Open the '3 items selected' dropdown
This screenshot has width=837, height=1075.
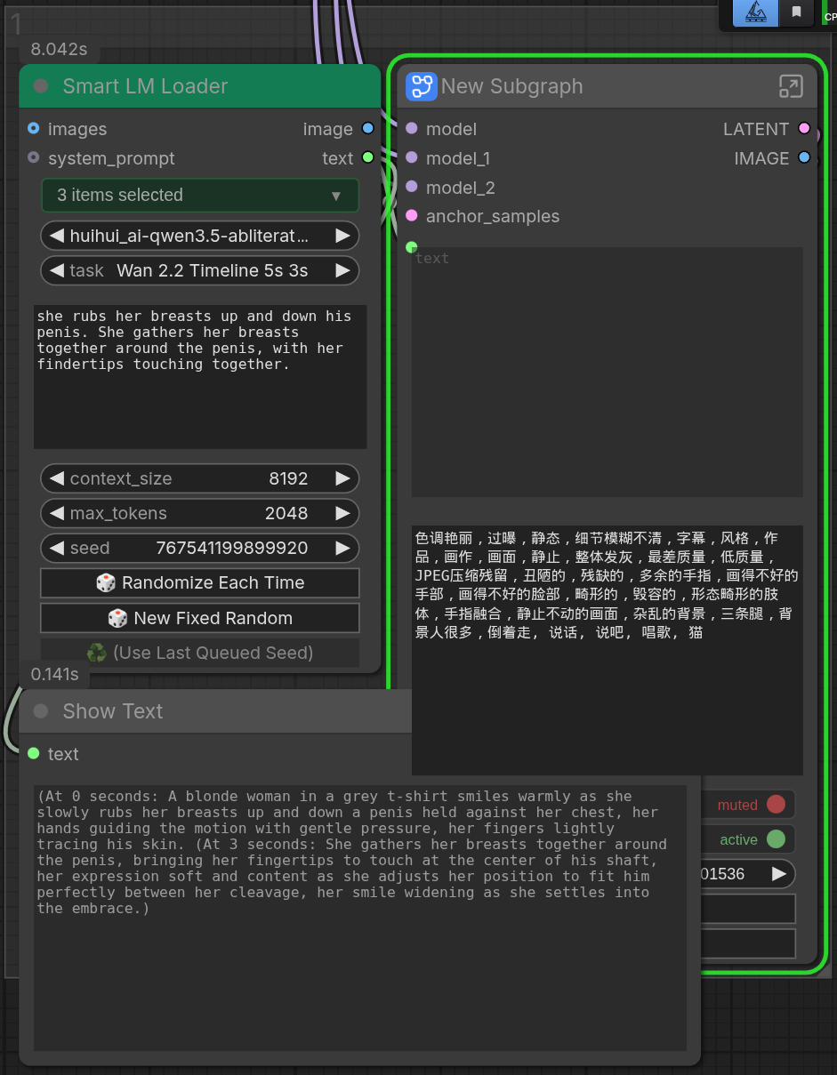coord(200,196)
